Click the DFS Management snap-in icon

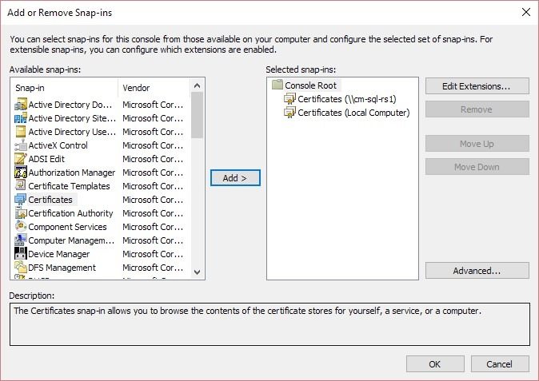(21, 268)
